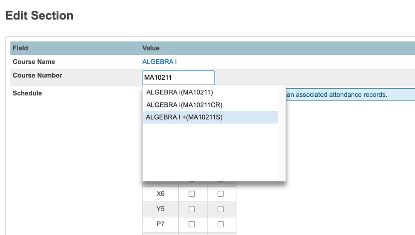Enable the left checkbox in row Y5
Screen dimensions: 415x235
point(192,209)
